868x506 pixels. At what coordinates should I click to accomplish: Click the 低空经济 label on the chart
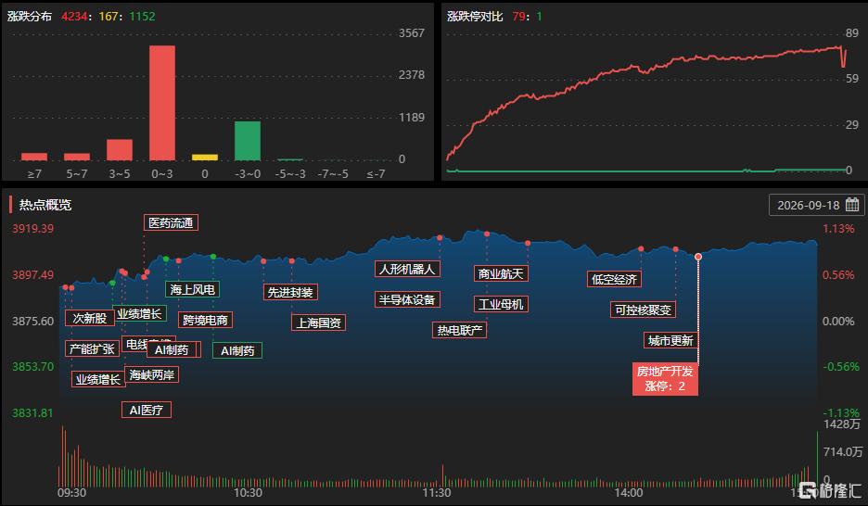click(614, 279)
